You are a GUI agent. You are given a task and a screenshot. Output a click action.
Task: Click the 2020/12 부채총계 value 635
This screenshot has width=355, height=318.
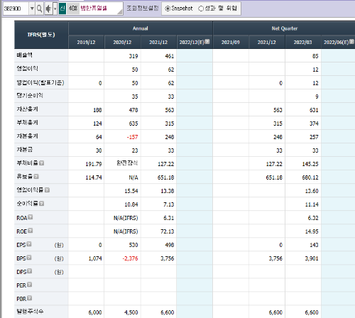click(133, 124)
